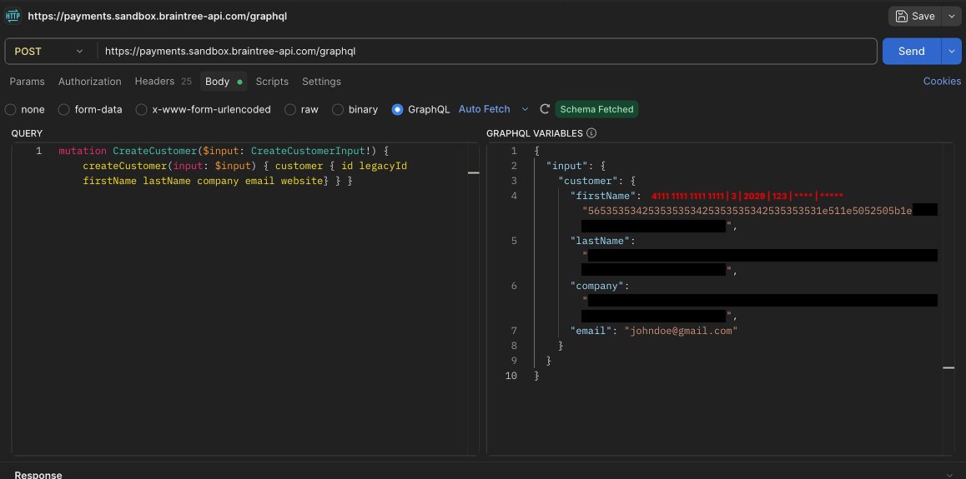Image resolution: width=966 pixels, height=479 pixels.
Task: Click the Schema Fetched badge
Action: coord(596,109)
